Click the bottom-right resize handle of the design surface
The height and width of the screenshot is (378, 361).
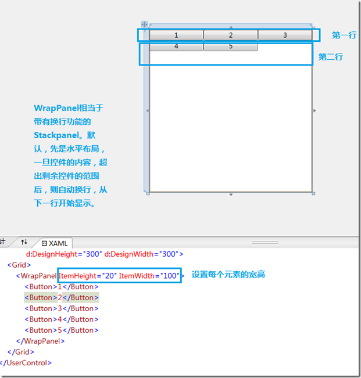pos(313,193)
